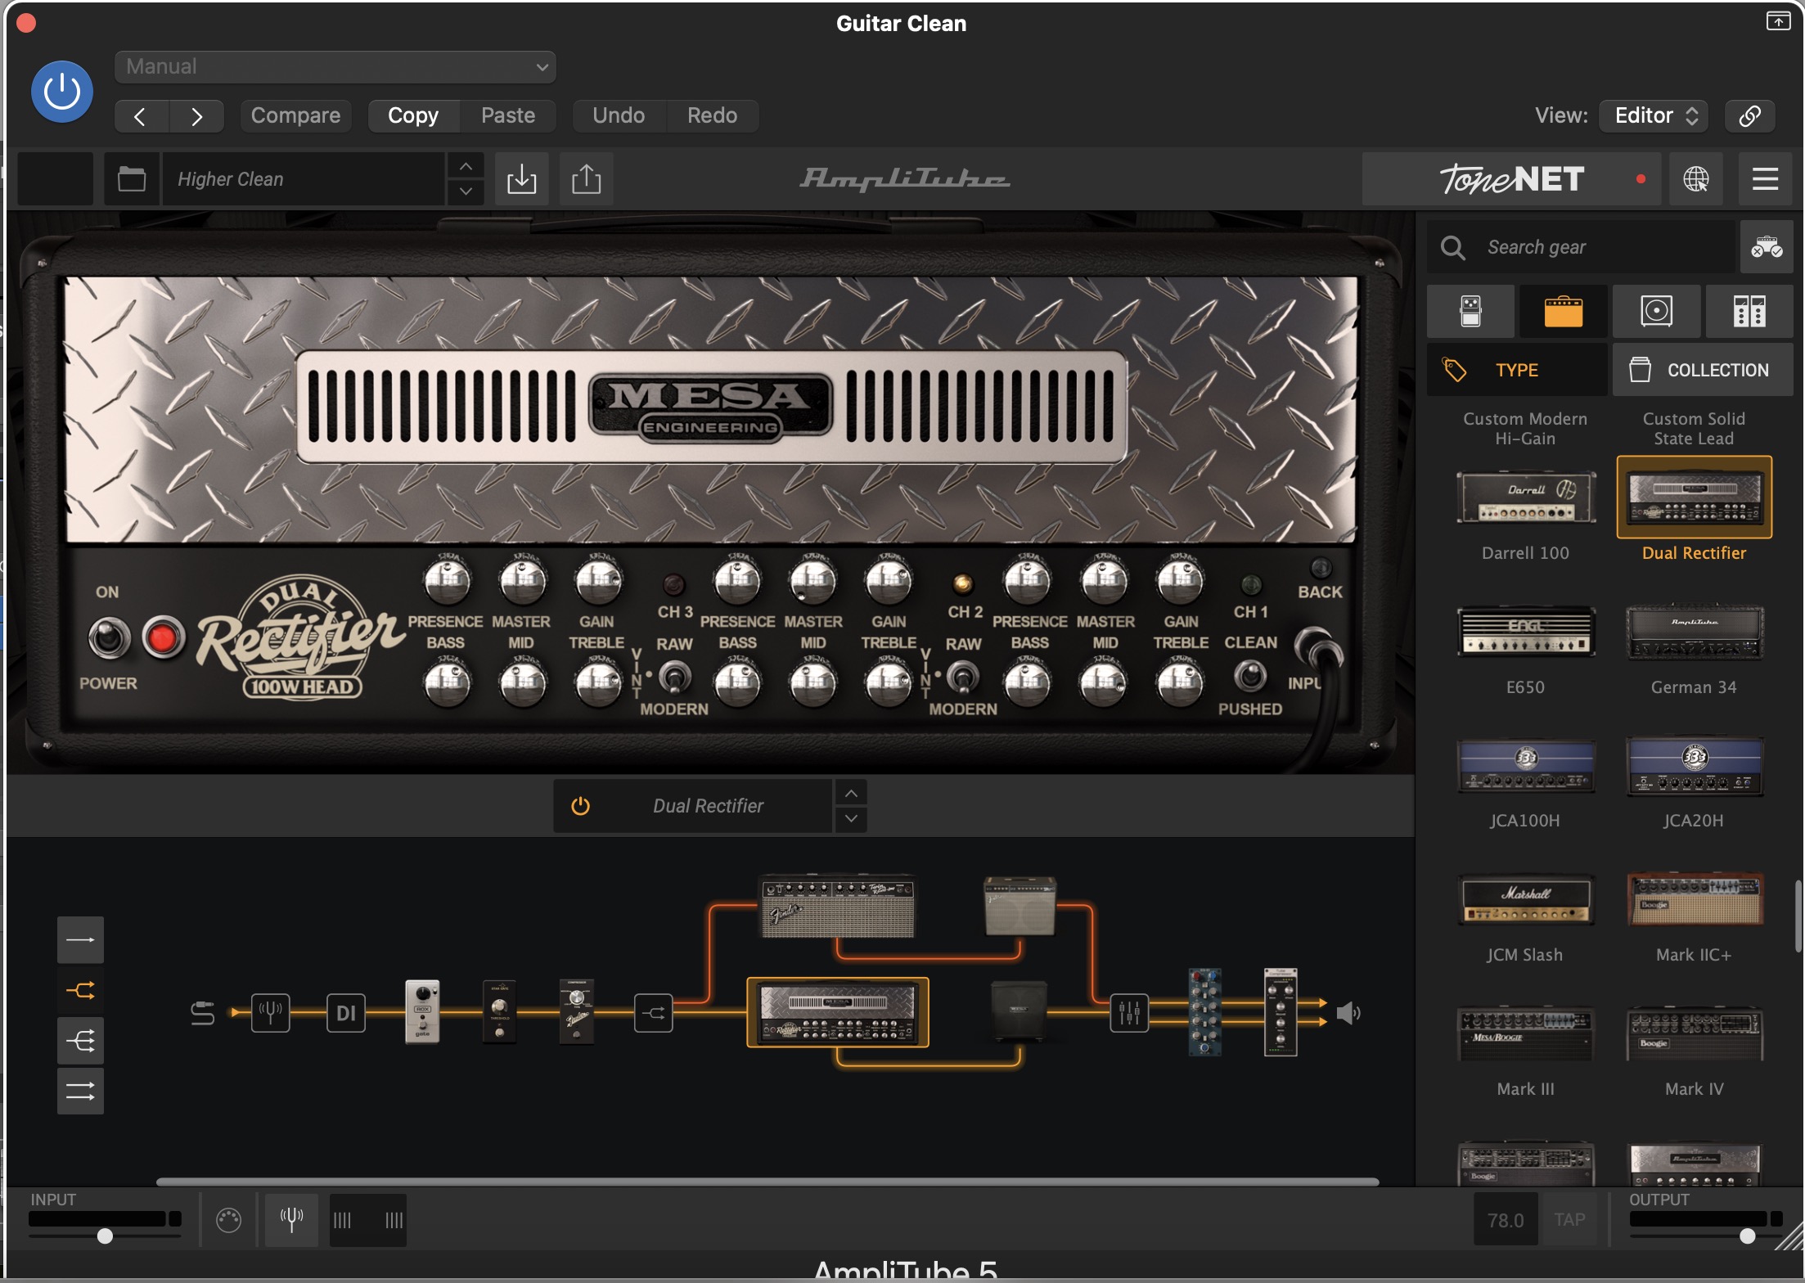Screen dimensions: 1805x1283
Task: Select channel CH 3 LED indicator
Action: click(673, 584)
